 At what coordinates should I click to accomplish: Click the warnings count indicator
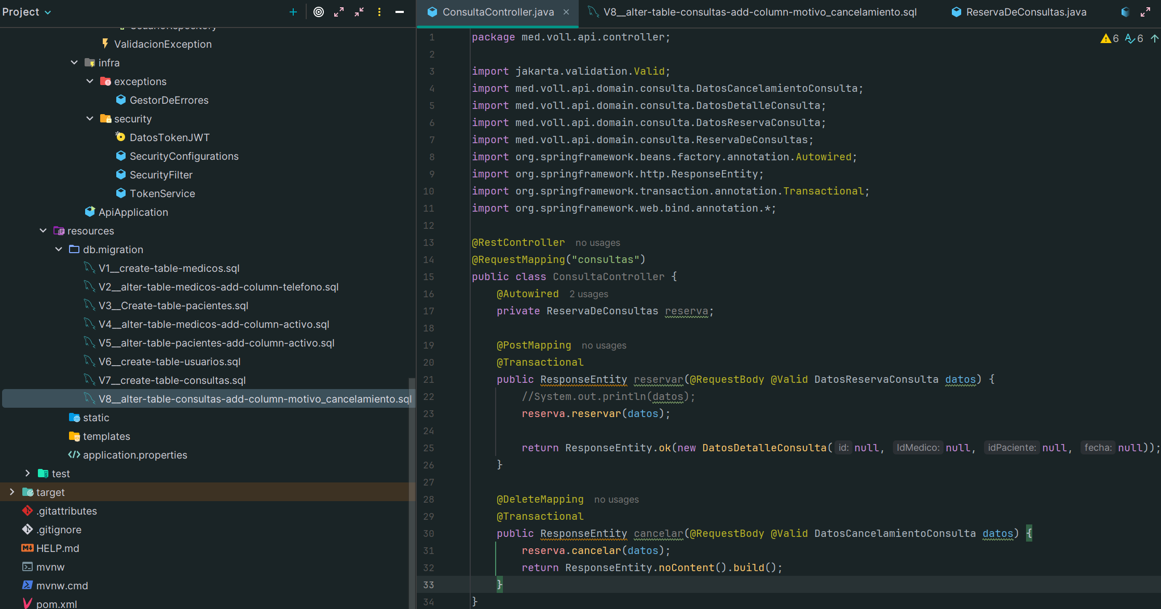point(1110,38)
